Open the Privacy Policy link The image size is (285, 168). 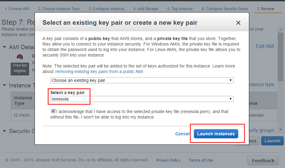coord(168,160)
